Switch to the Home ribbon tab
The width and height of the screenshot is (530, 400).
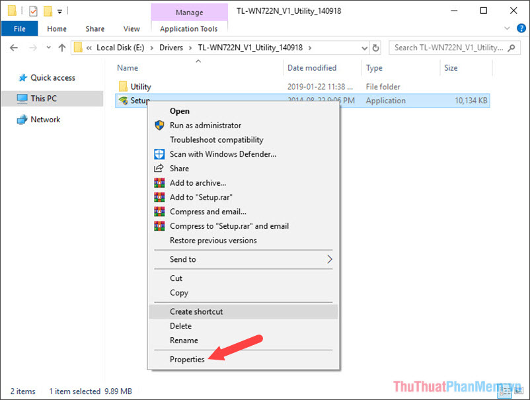(56, 28)
